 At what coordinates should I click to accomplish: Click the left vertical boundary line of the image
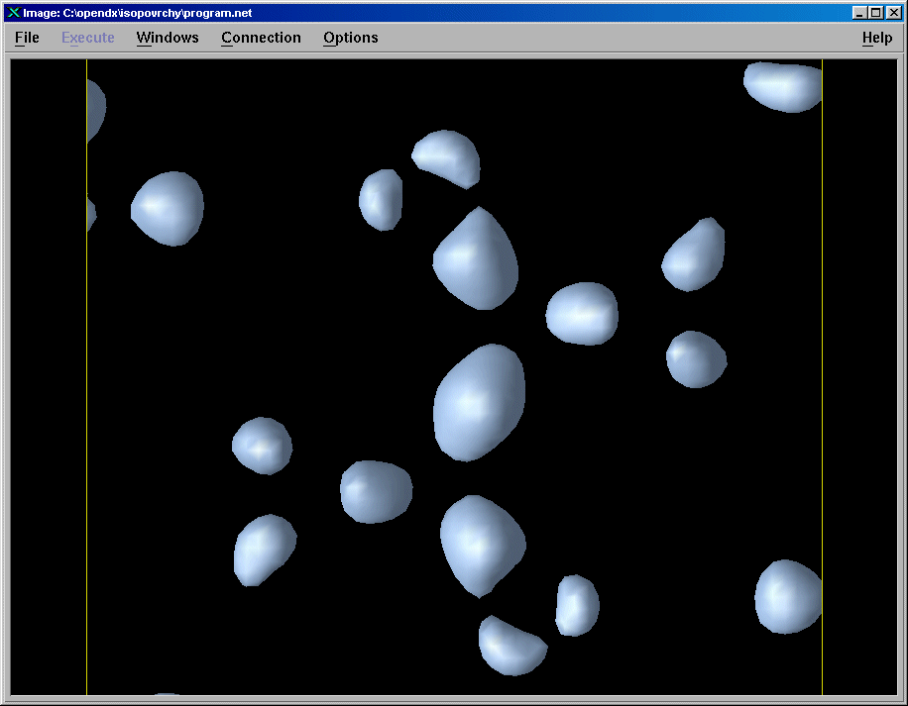click(x=86, y=396)
